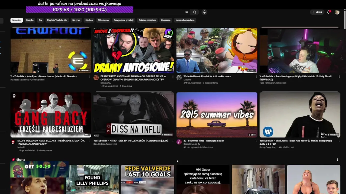Viewport: 346px width, 194px height.
Task: Open title KILOFY WBIJANE W AUTA video
Action: click(x=51, y=142)
